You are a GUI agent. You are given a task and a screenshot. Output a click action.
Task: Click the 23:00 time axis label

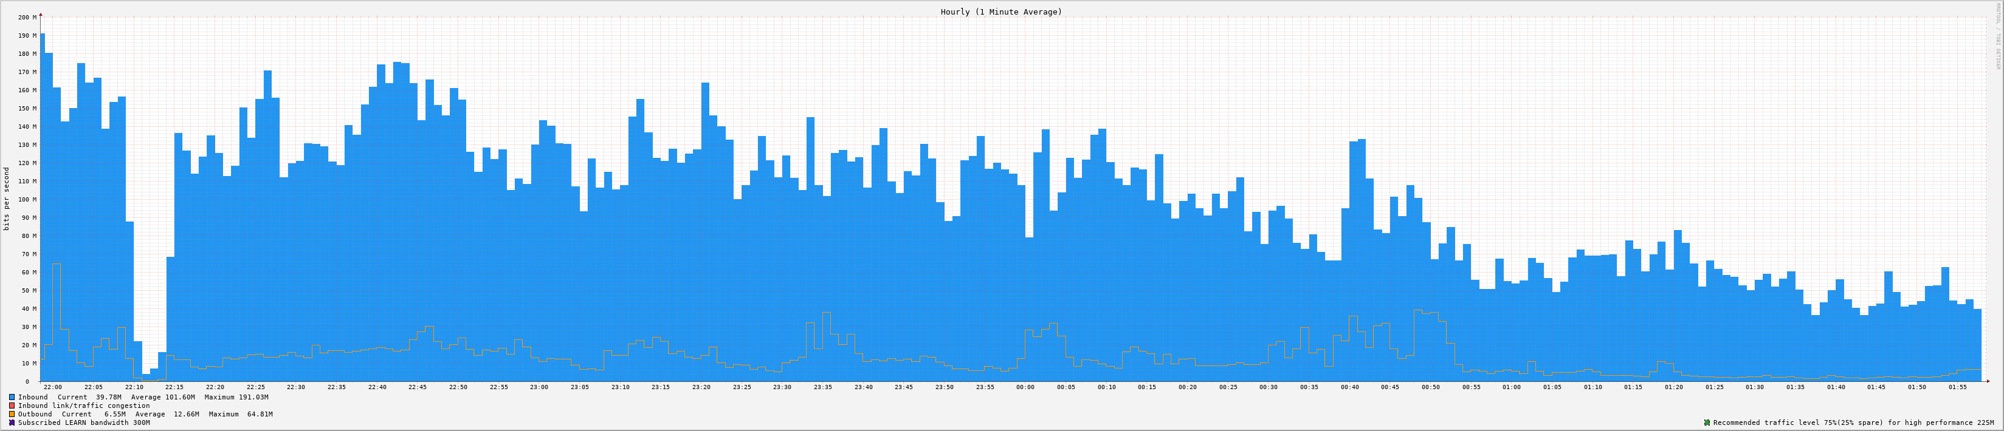[x=539, y=387]
